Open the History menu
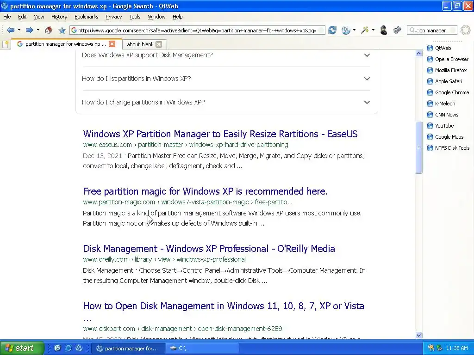Viewport: 474px width, 355px height. click(x=59, y=17)
